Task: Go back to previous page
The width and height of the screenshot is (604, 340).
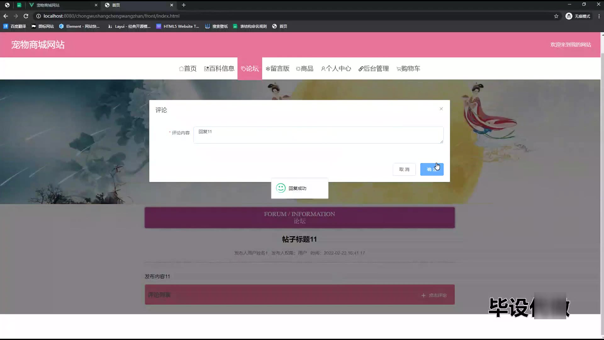Action: point(6,16)
